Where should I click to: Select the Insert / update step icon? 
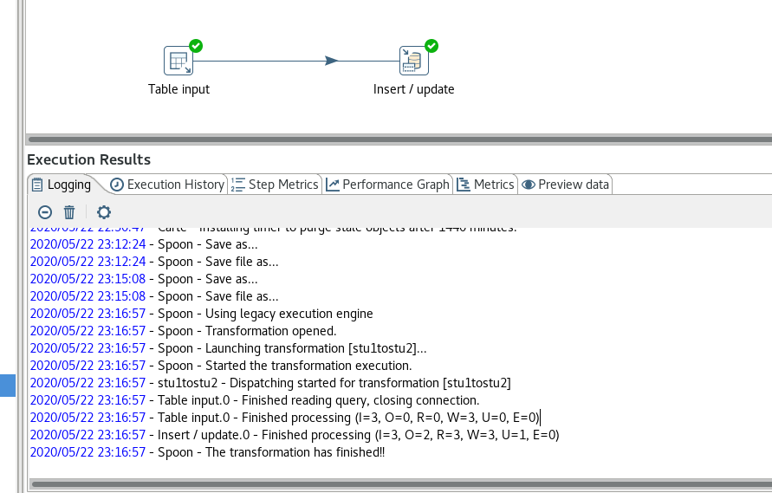(413, 61)
